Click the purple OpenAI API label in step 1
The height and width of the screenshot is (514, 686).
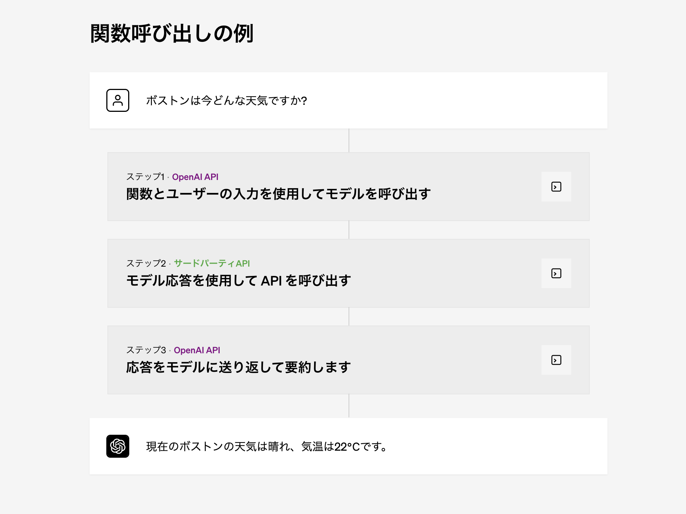pyautogui.click(x=195, y=177)
